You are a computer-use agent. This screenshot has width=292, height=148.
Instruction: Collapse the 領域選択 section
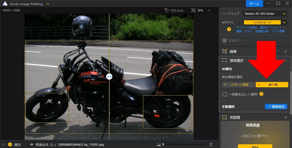(x=286, y=61)
